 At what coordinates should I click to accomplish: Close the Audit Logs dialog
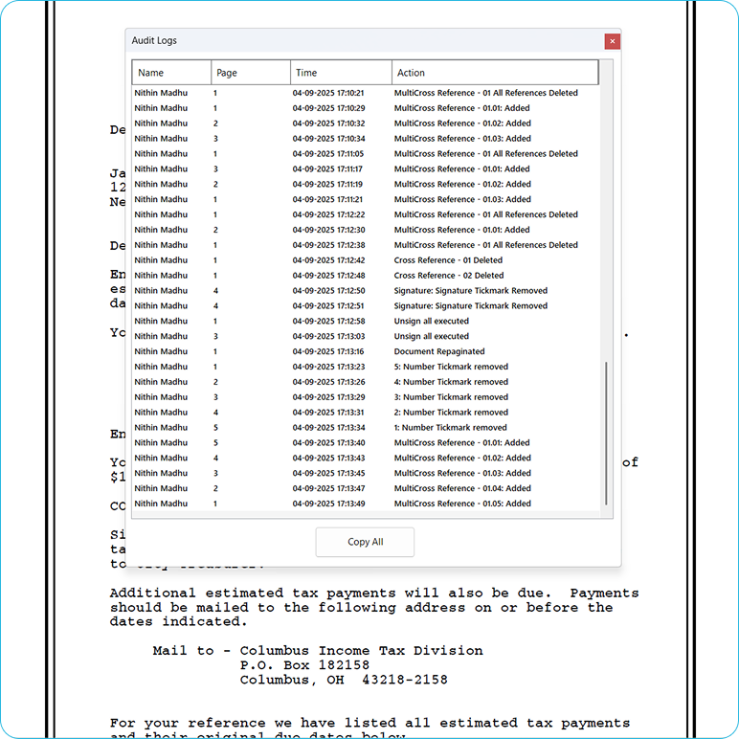(x=613, y=41)
